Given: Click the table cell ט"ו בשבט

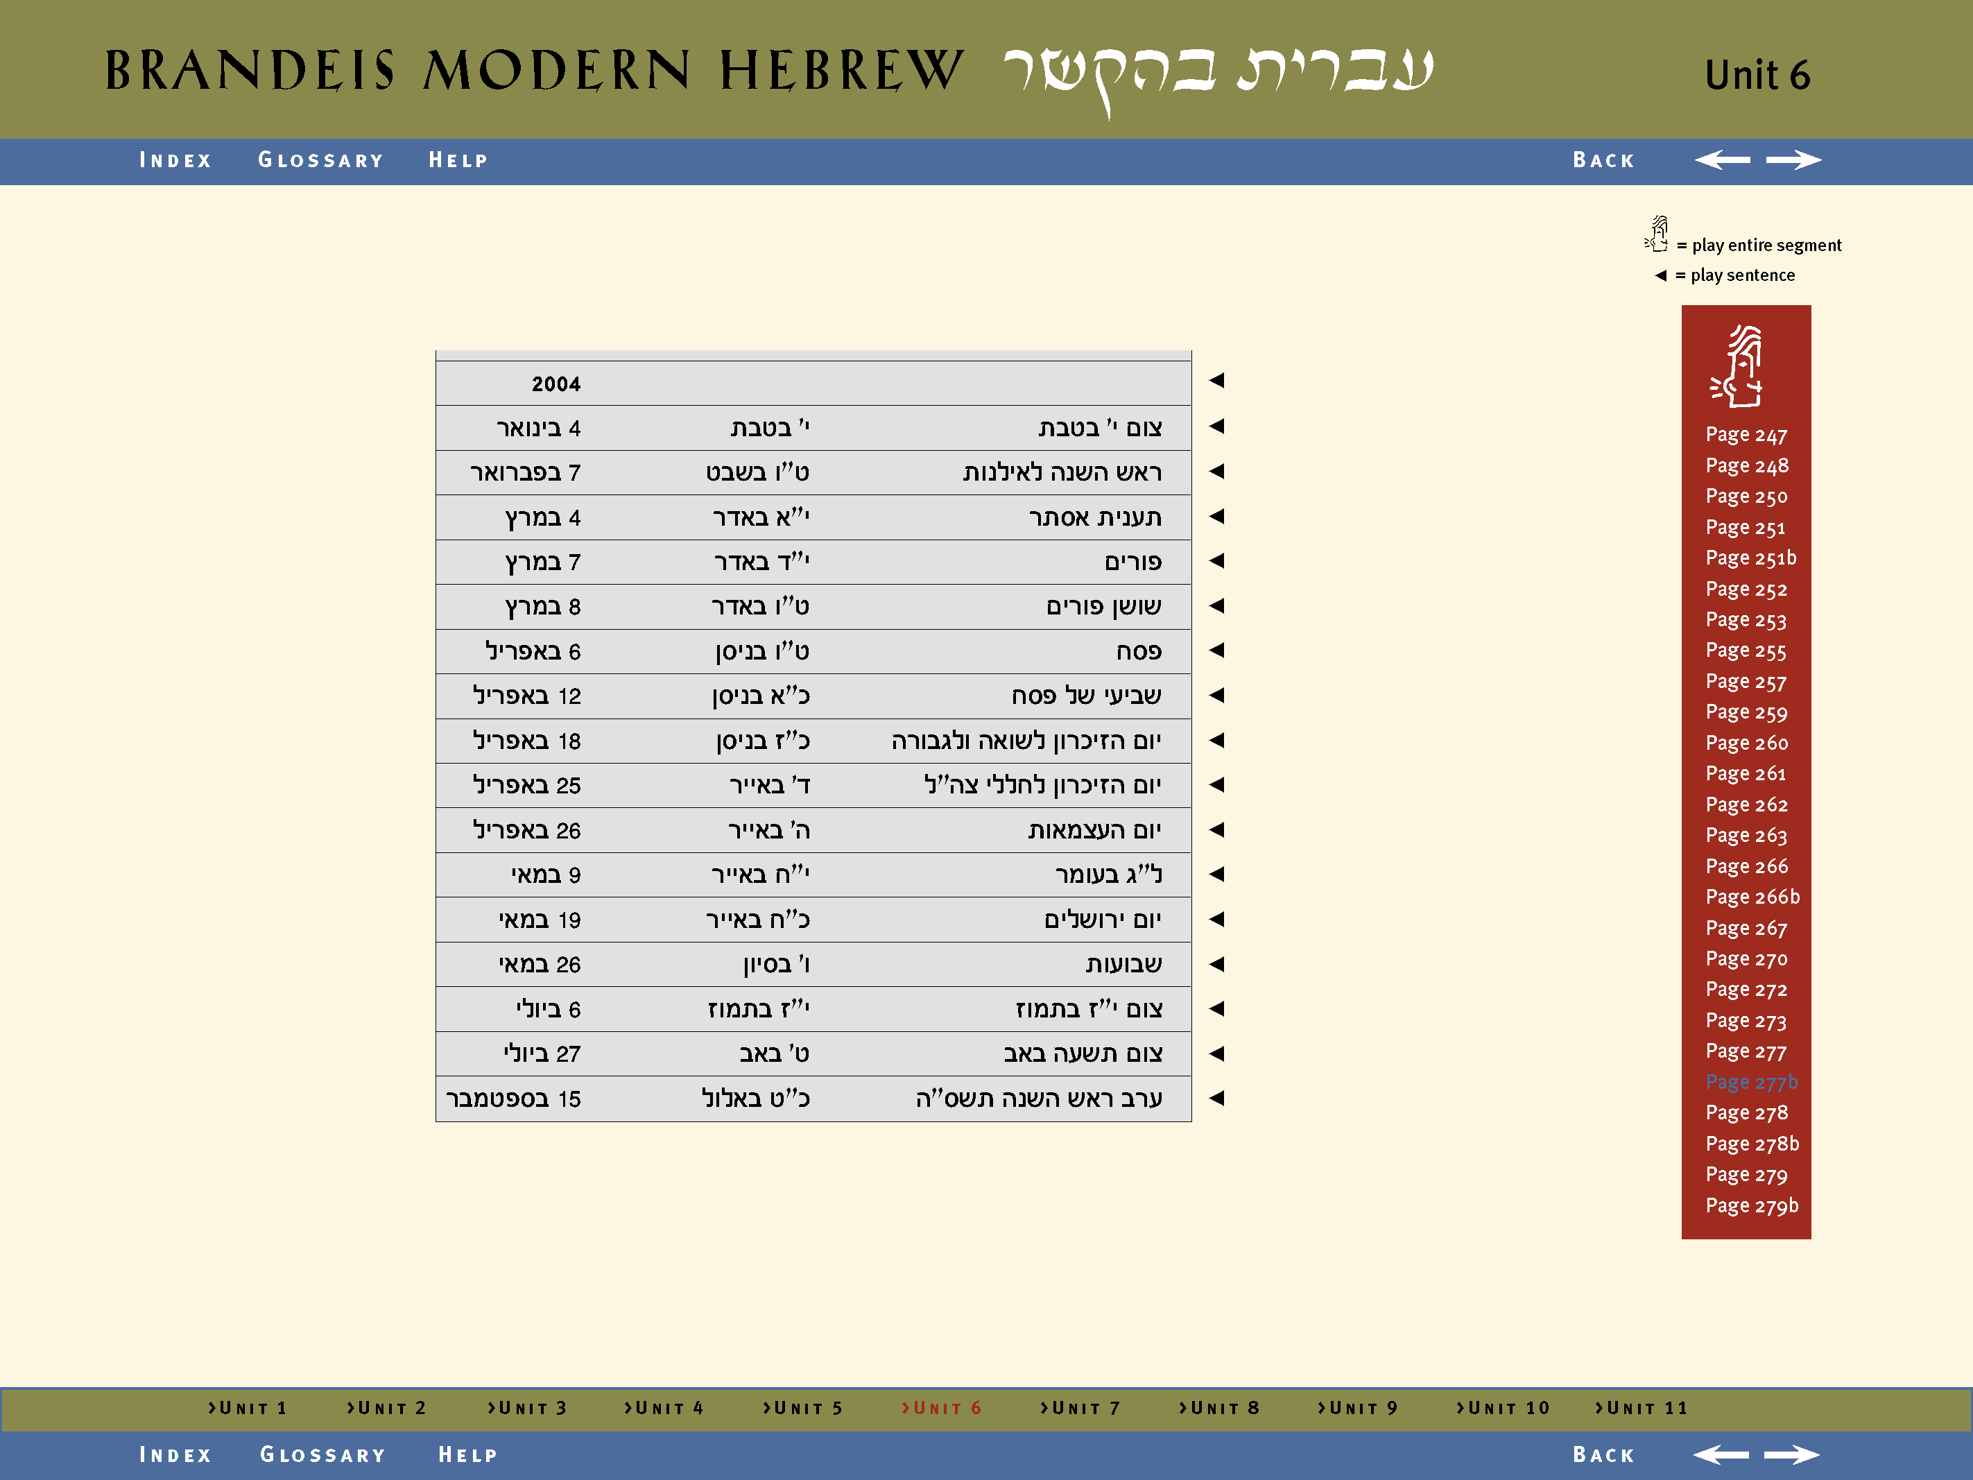Looking at the screenshot, I should click(757, 472).
